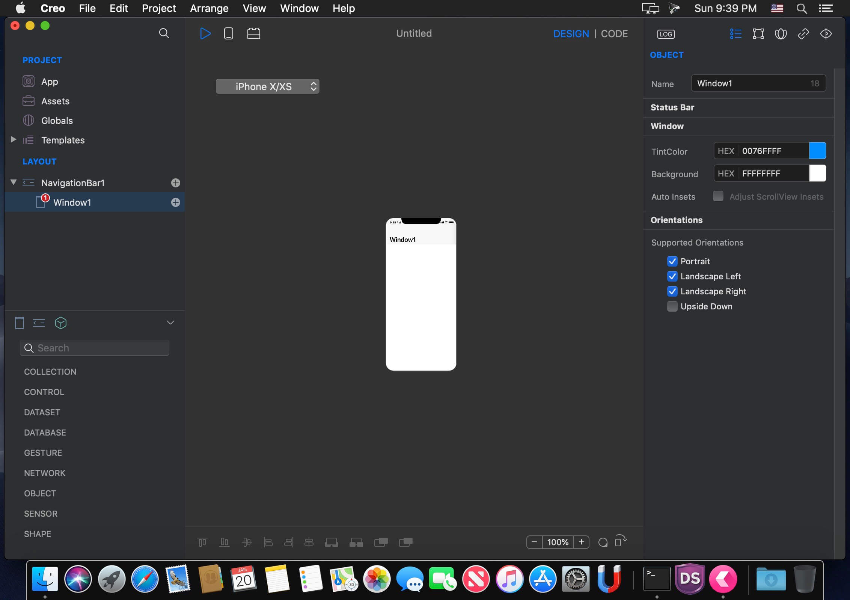Expand the CONTROL library category

coord(44,392)
